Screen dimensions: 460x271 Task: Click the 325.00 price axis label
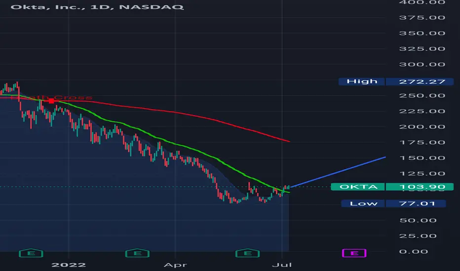point(422,49)
